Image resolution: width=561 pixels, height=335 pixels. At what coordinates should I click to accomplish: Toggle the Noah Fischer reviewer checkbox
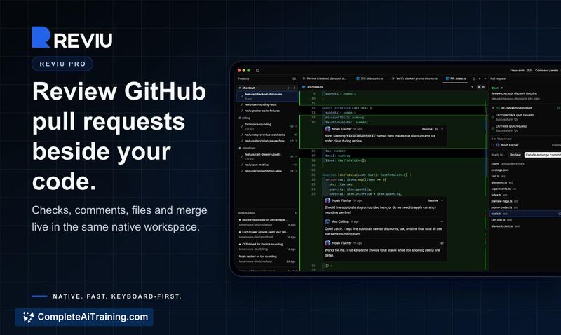pyautogui.click(x=493, y=145)
